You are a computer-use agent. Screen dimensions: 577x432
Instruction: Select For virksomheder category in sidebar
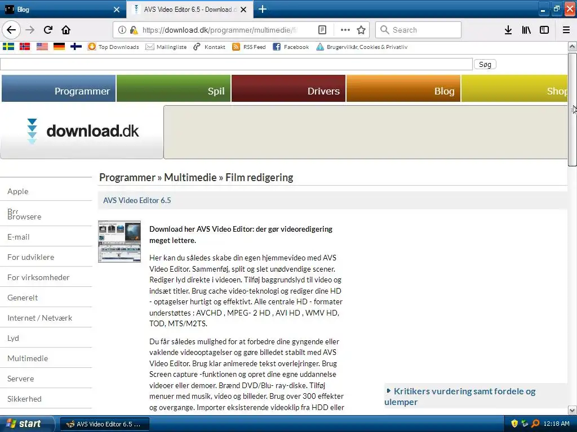pyautogui.click(x=38, y=277)
